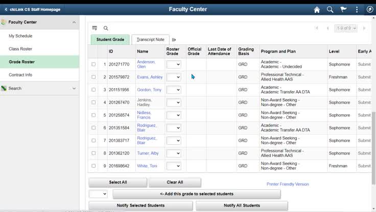Select the checkbox for Gordon, Tony row
The width and height of the screenshot is (376, 212).
point(93,90)
